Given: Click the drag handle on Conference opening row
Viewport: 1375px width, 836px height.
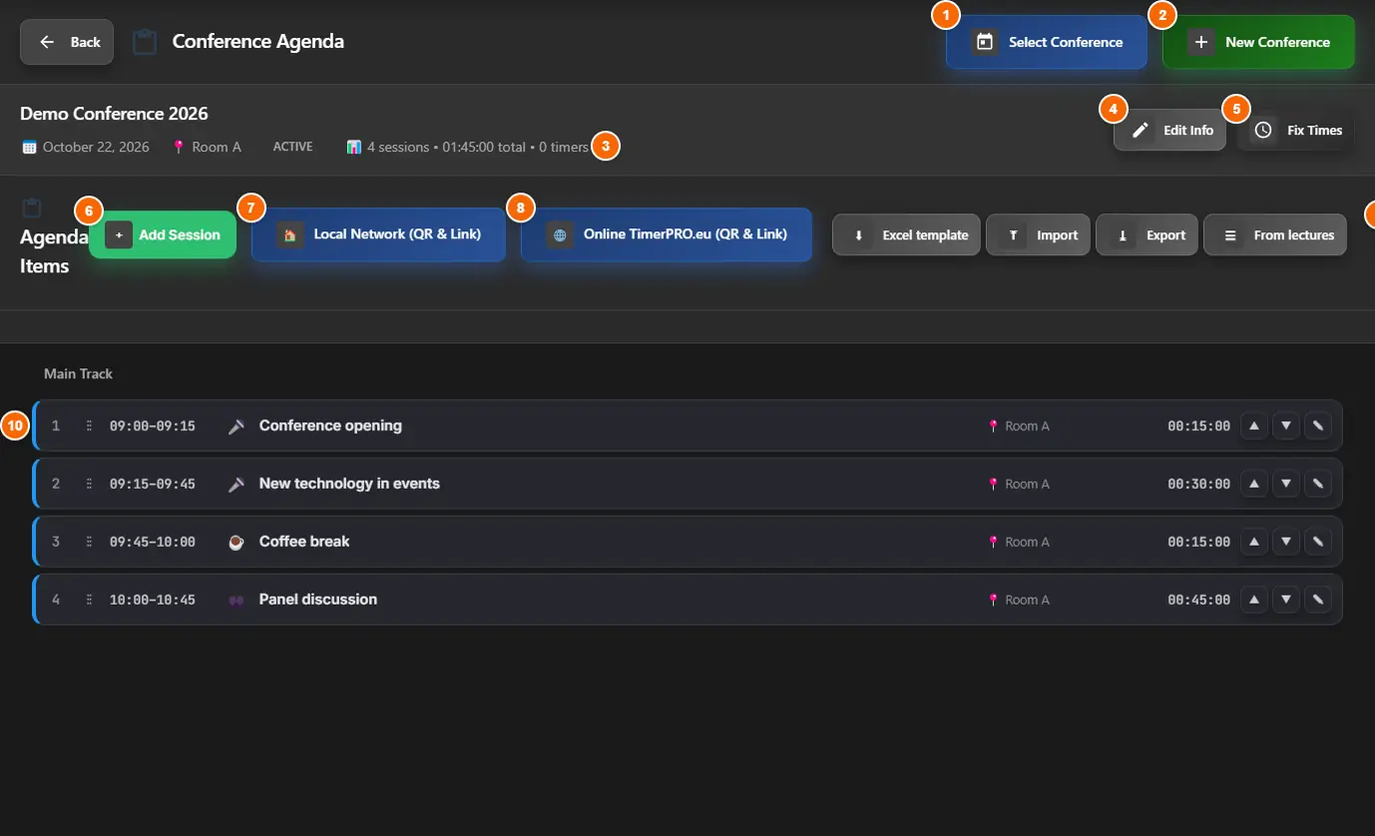Looking at the screenshot, I should pos(89,426).
